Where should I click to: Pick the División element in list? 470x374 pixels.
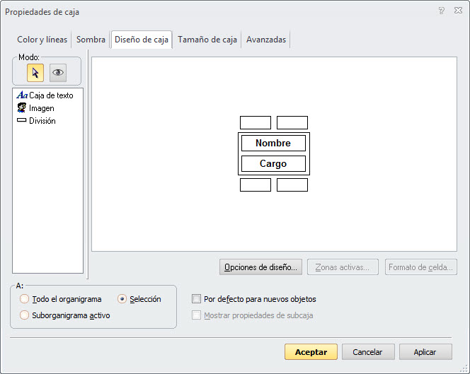pyautogui.click(x=42, y=121)
